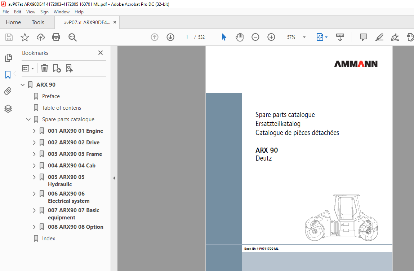
Task: Collapse navigation pane with divider arrow
Action: (x=114, y=178)
